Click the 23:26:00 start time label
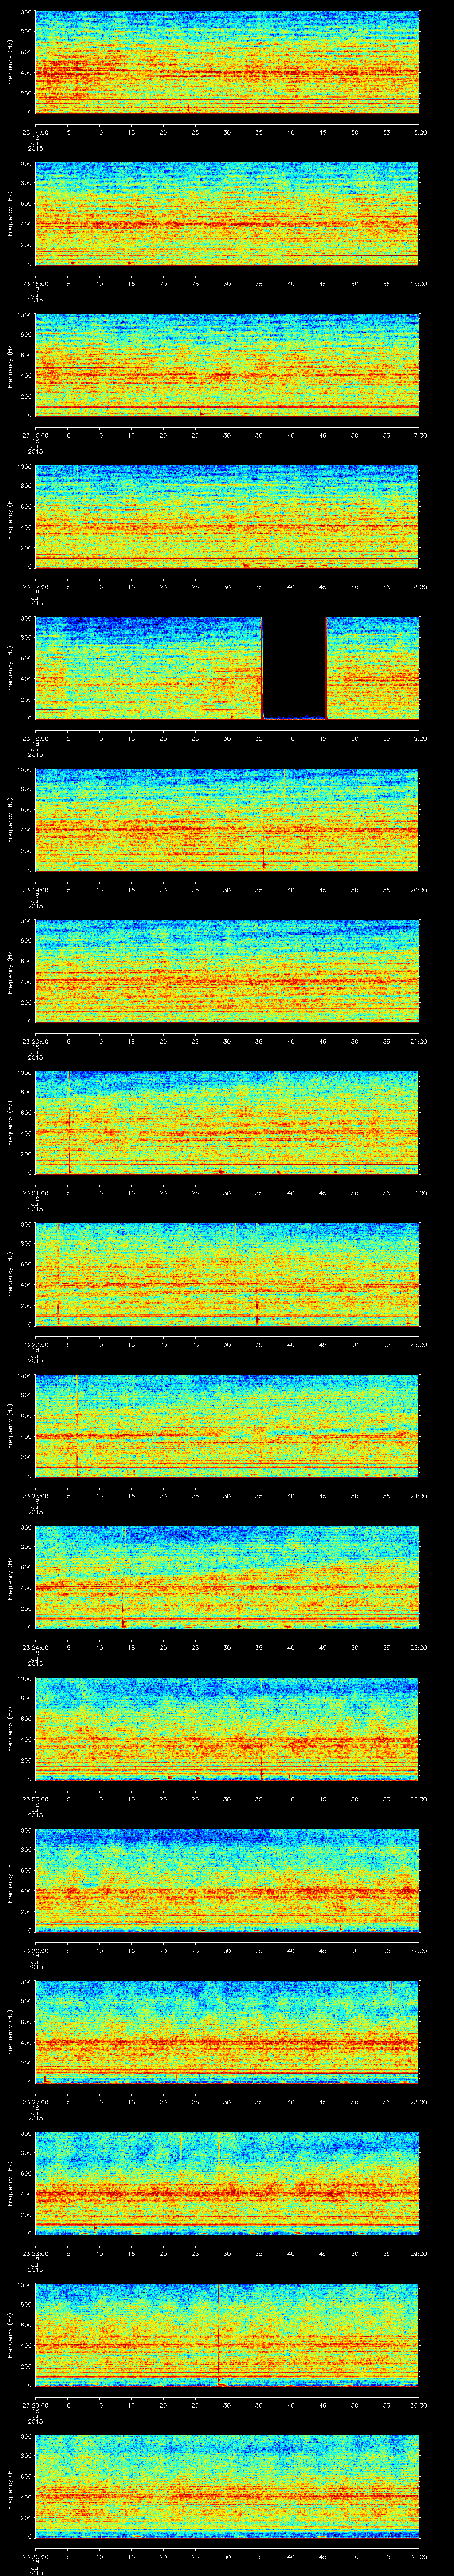The width and height of the screenshot is (454, 2576). (35, 1951)
